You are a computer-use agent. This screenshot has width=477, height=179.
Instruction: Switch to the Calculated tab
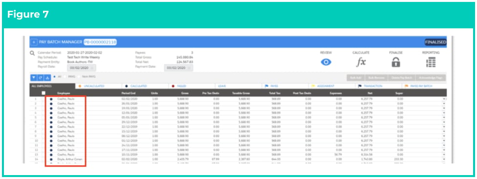coord(145,86)
